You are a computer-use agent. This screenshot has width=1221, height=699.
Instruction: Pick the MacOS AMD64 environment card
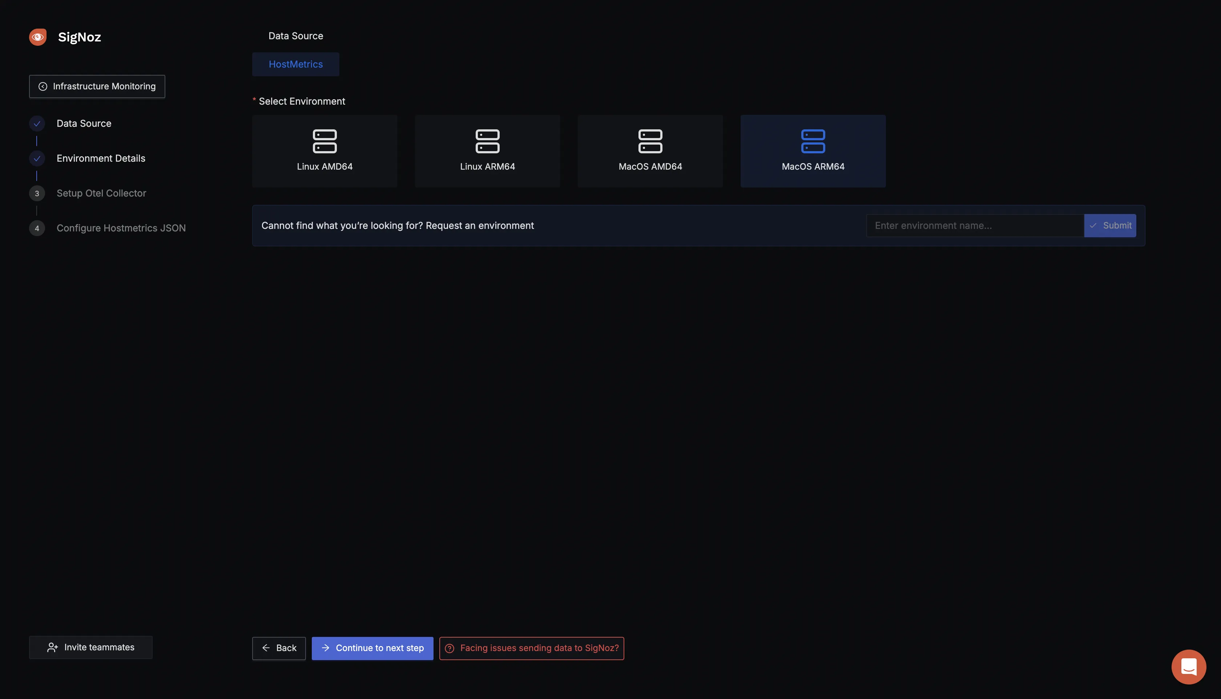650,151
